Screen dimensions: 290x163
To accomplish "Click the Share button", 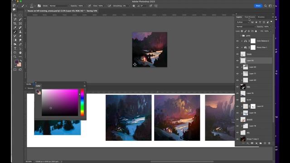I will click(258, 6).
